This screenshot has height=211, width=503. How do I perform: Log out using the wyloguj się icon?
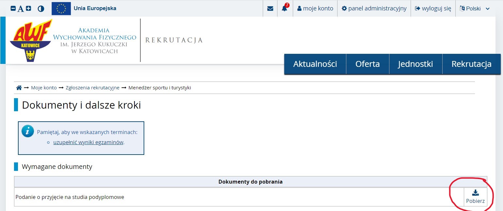click(417, 8)
